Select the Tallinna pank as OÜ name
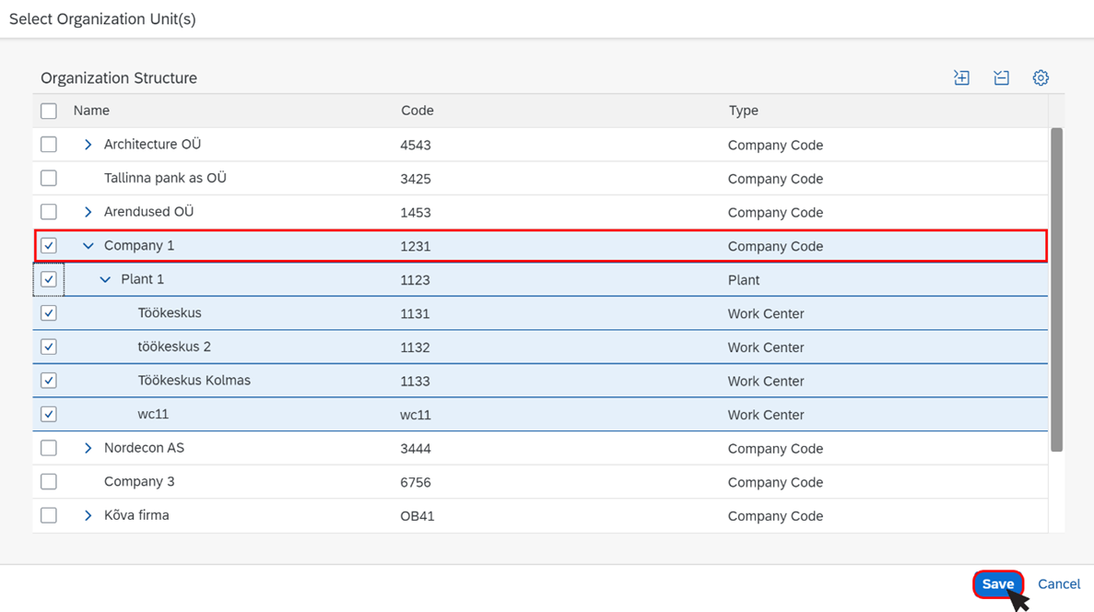Viewport: 1094px width, 612px height. [x=165, y=178]
